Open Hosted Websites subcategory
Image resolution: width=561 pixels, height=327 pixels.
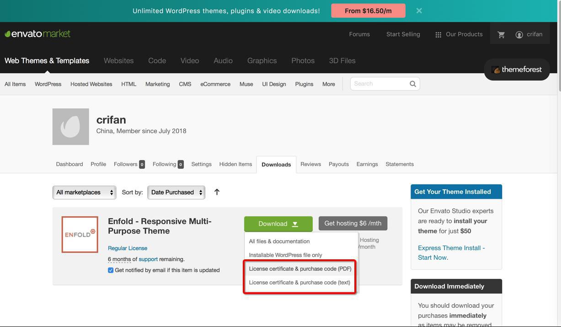click(91, 84)
